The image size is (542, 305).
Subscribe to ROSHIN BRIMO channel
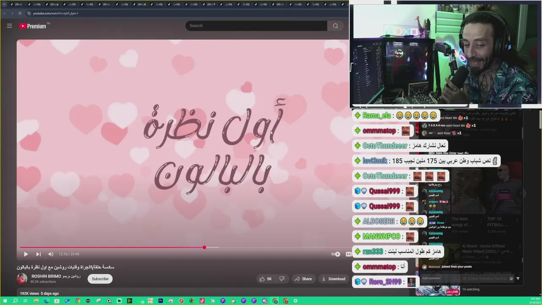point(100,279)
